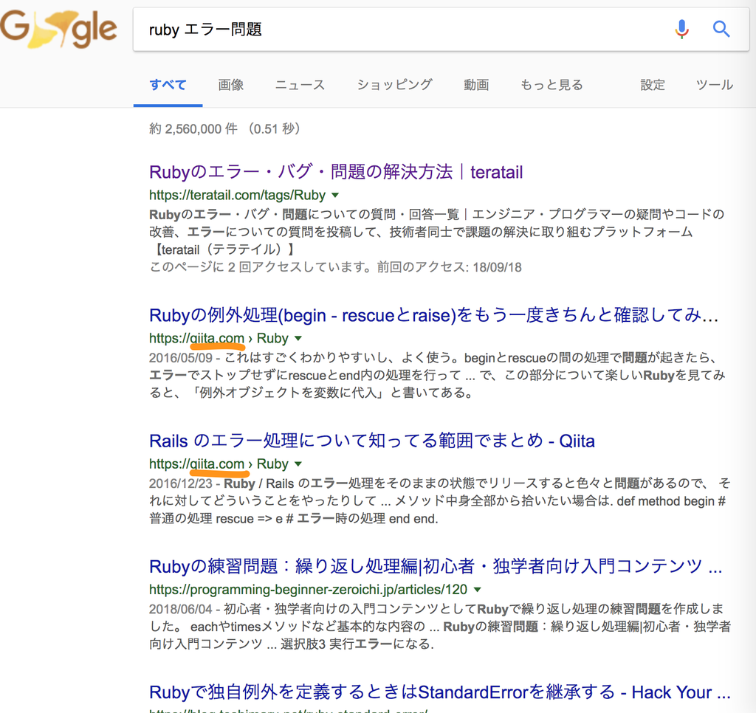Select the すべて tab
The width and height of the screenshot is (756, 713).
click(x=168, y=85)
